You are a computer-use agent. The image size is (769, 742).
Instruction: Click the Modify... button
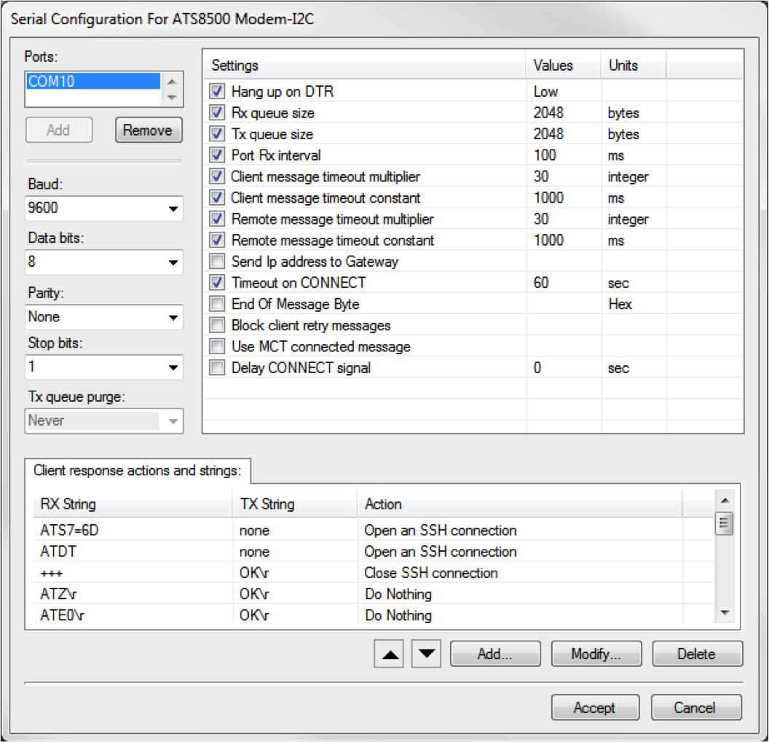[596, 654]
